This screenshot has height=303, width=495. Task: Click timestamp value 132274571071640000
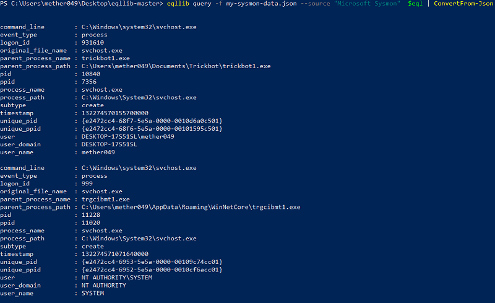coord(115,254)
